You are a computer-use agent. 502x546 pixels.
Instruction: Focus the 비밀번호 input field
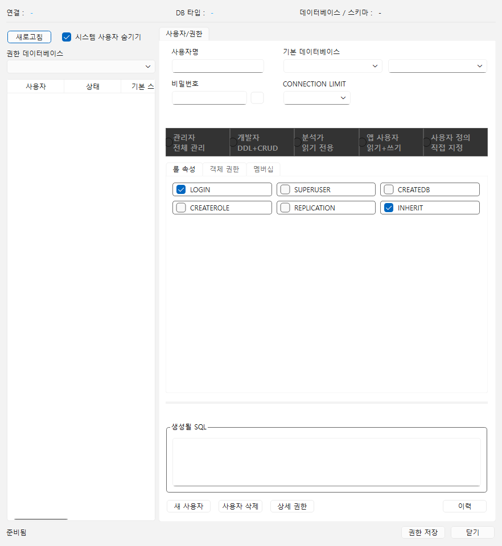(209, 98)
